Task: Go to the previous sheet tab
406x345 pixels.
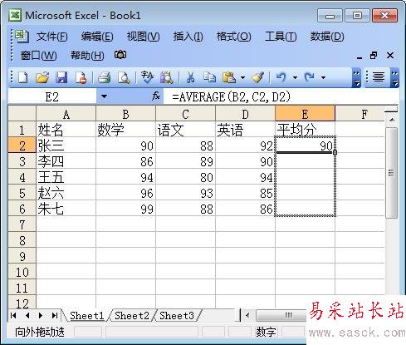Action: pyautogui.click(x=27, y=315)
